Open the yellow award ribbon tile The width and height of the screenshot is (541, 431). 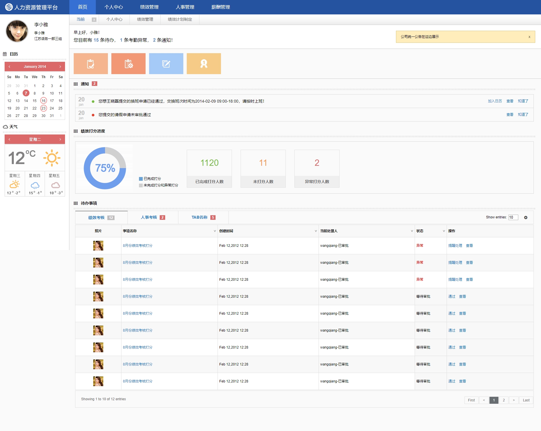click(204, 64)
